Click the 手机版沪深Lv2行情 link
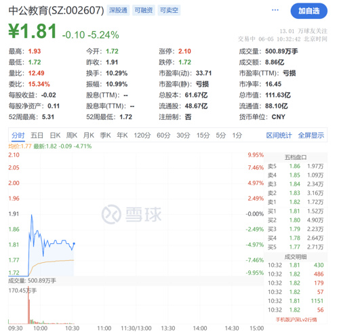Screen dimensions: 339x334 coord(296,320)
